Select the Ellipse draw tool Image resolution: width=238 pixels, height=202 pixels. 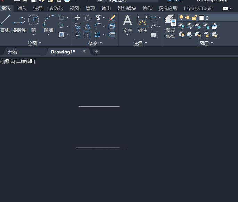(61, 26)
